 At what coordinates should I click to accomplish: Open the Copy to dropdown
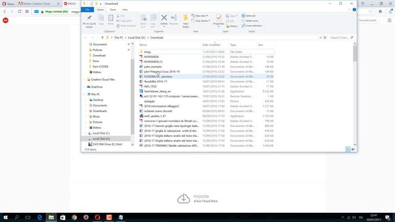[x=153, y=21]
